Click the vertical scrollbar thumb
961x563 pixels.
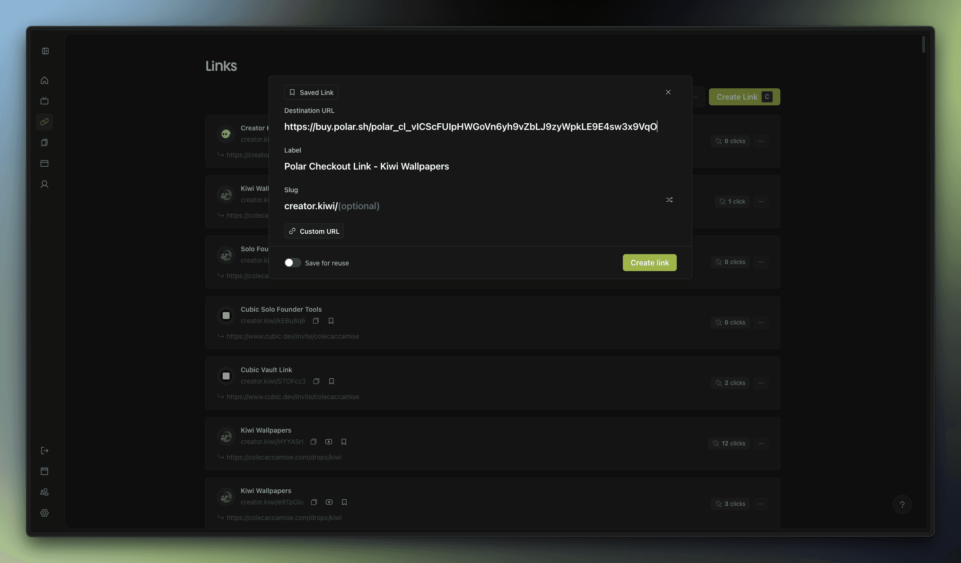click(923, 44)
